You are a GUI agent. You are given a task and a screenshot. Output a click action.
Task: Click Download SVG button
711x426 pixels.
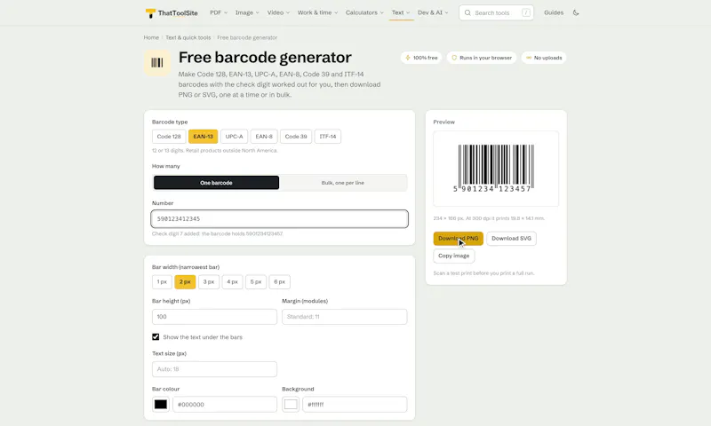[512, 238]
